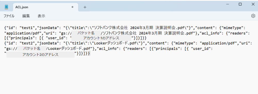Click the Notepad app icon in title bar
The width and height of the screenshot is (258, 94).
tap(6, 7)
